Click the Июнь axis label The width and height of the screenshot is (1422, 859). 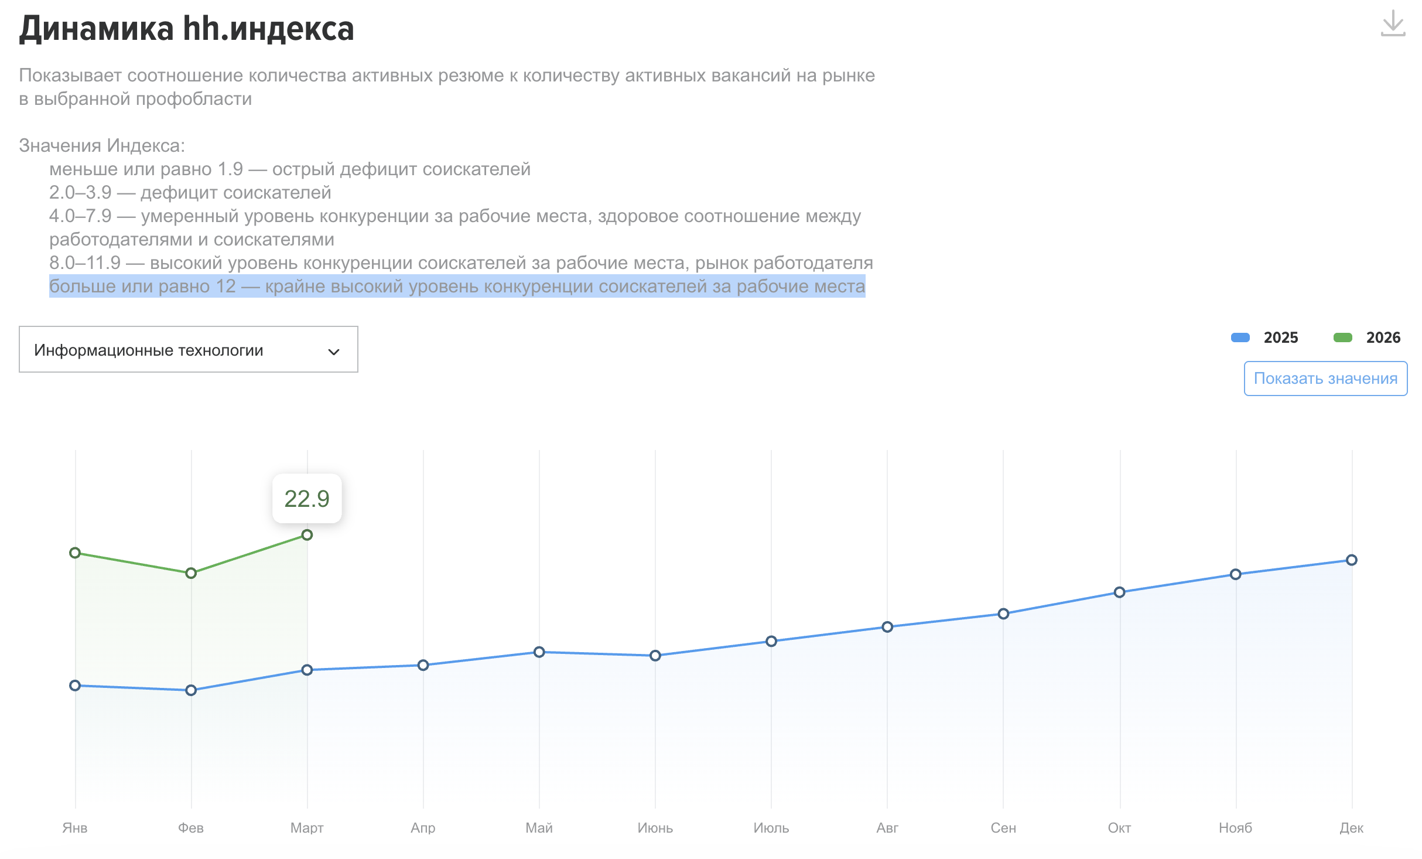pos(655,828)
